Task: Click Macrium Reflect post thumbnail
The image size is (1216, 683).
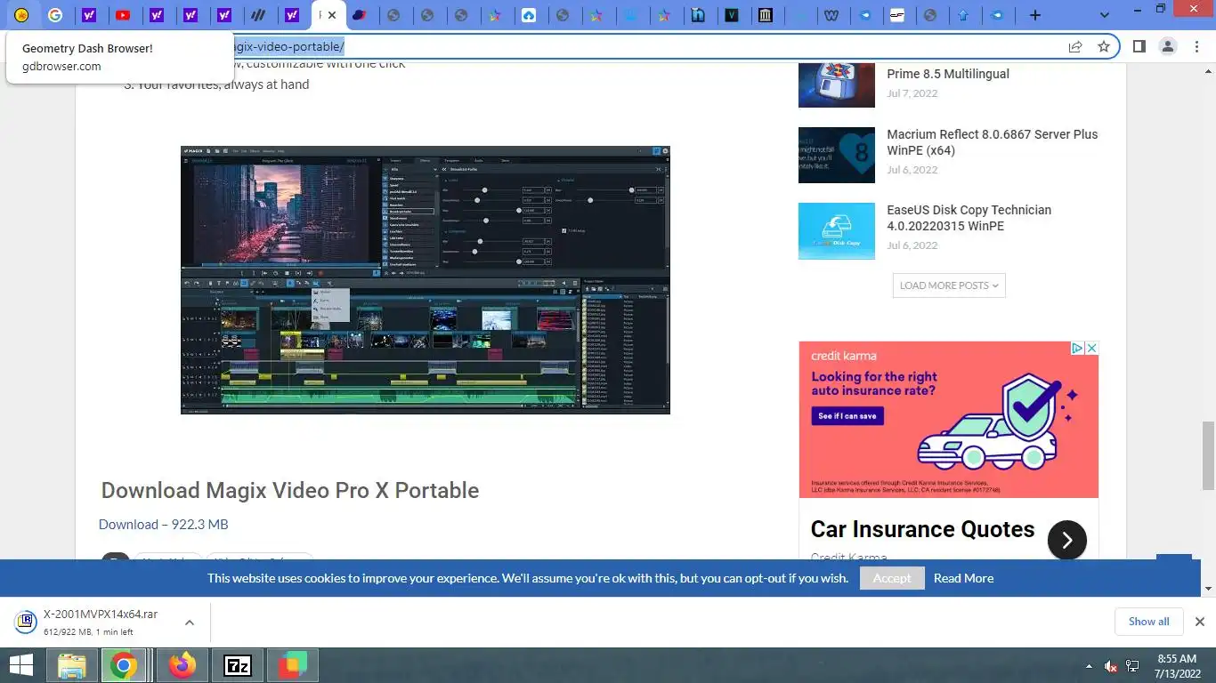Action: (x=837, y=155)
